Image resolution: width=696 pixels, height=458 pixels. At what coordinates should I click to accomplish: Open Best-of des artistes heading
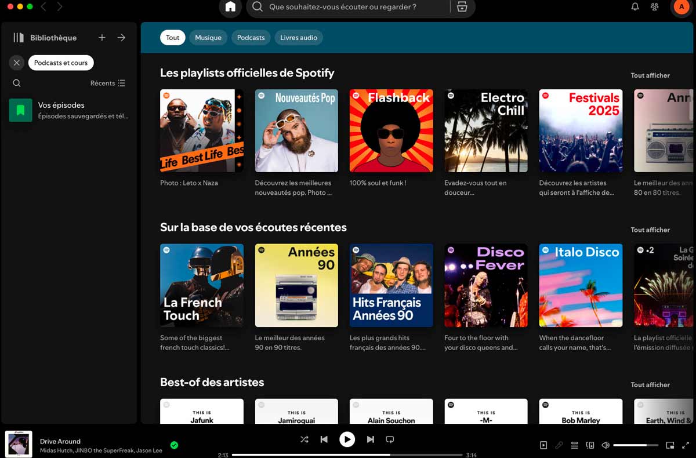point(212,382)
